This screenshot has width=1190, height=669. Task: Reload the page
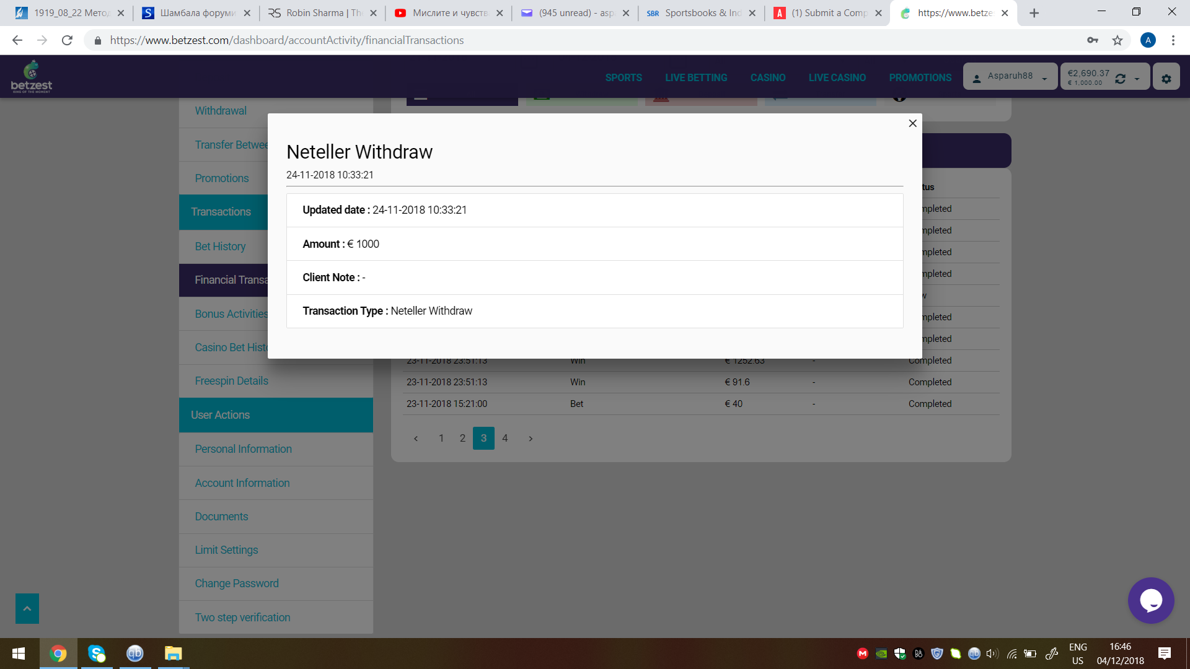(67, 40)
